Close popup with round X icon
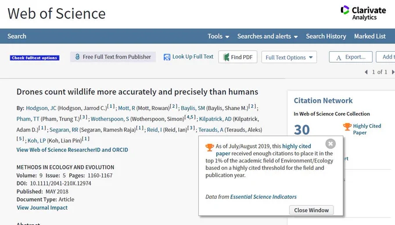Image resolution: width=395 pixels, height=225 pixels. (x=331, y=144)
